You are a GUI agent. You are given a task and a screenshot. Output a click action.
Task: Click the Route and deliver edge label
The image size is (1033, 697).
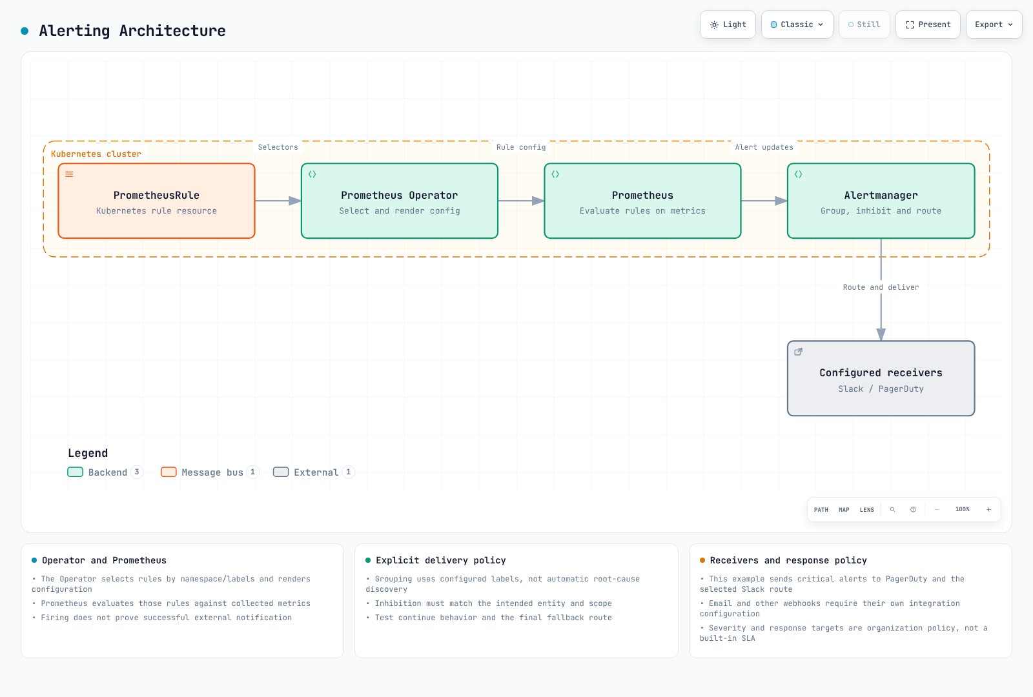point(881,287)
